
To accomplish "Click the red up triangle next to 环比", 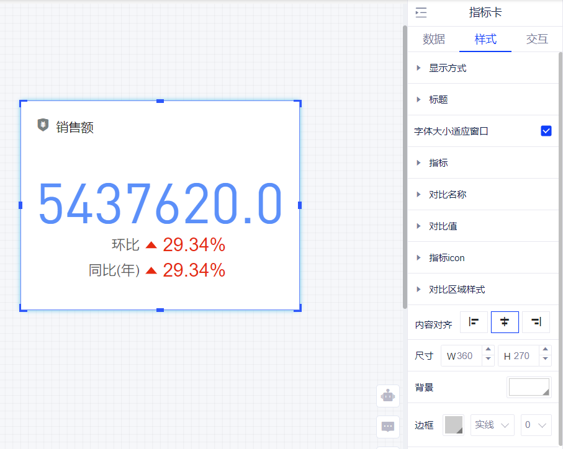I will click(x=151, y=245).
